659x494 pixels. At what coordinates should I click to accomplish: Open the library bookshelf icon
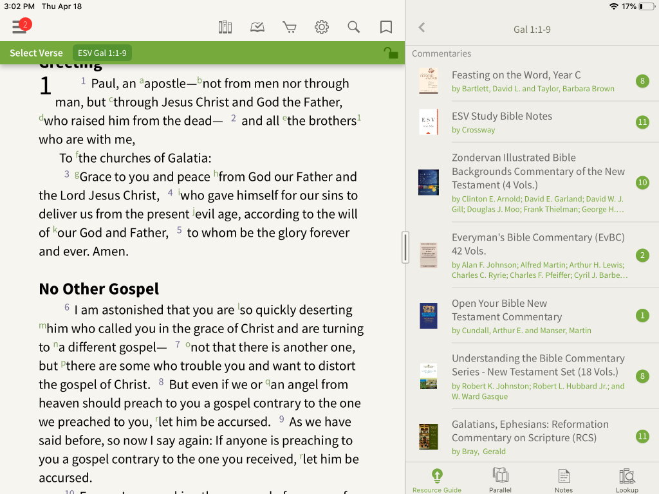(x=225, y=27)
